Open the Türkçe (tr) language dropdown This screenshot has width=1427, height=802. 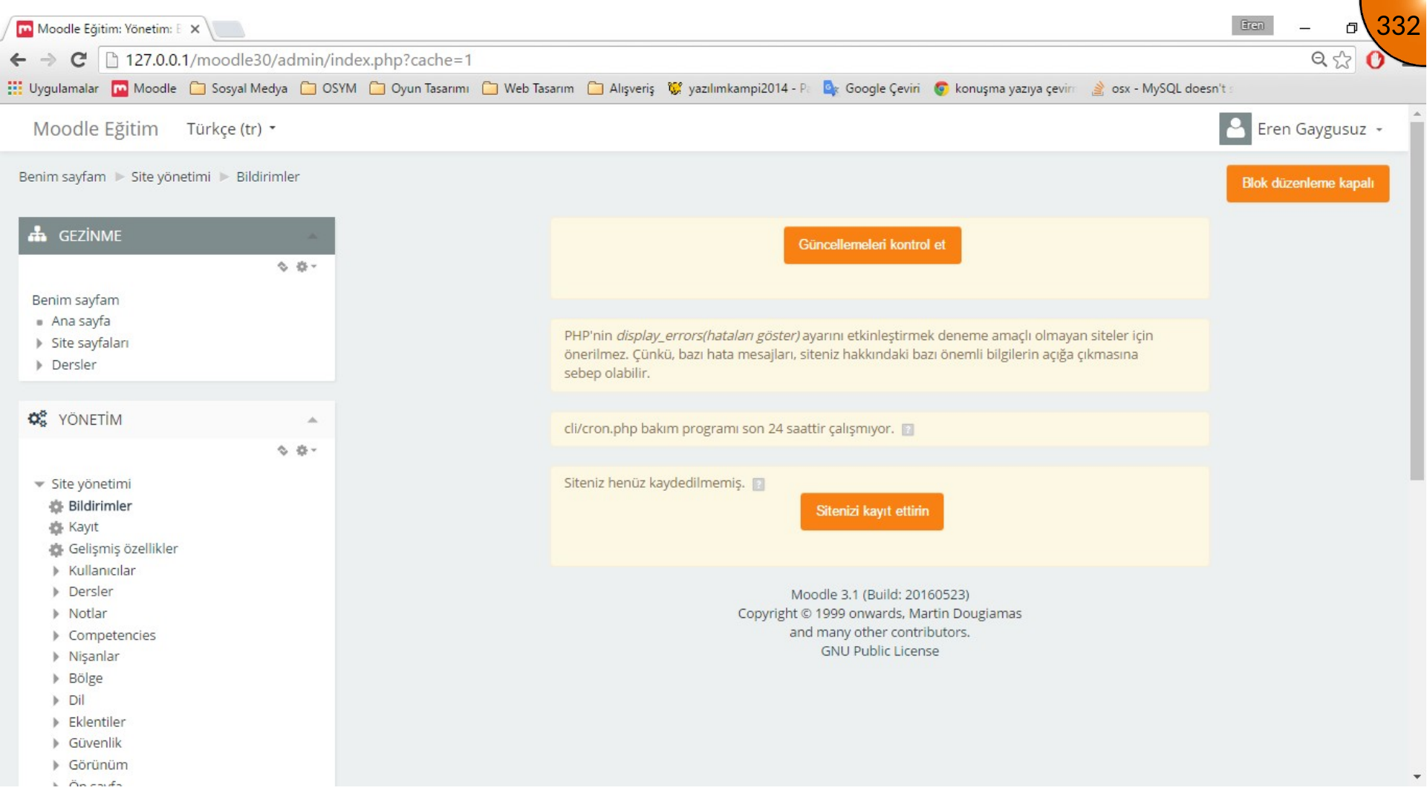[231, 129]
